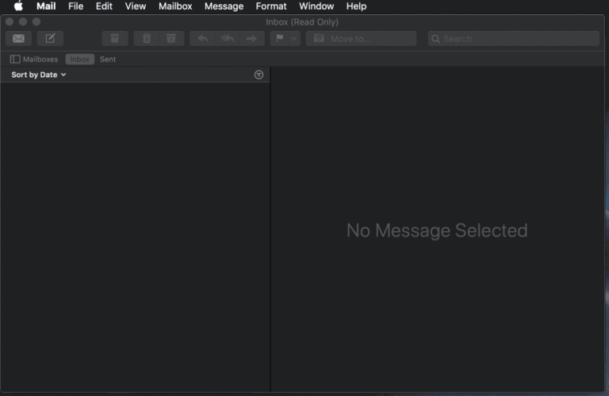Toggle the Mailboxes sidebar

pyautogui.click(x=34, y=60)
